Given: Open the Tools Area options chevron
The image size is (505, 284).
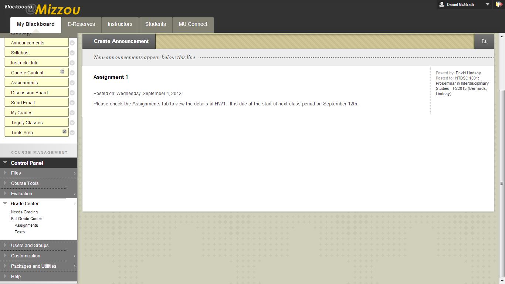Looking at the screenshot, I should click(72, 133).
